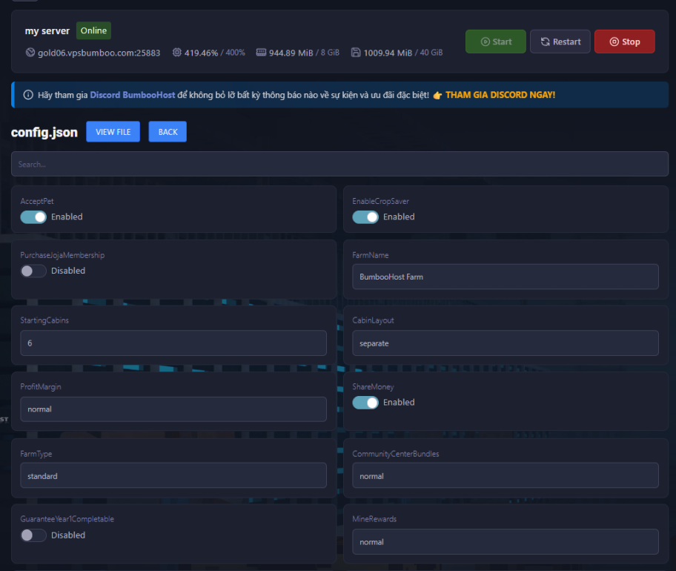Enable the PurchaseJojaMembership toggle
676x571 pixels.
pos(33,271)
